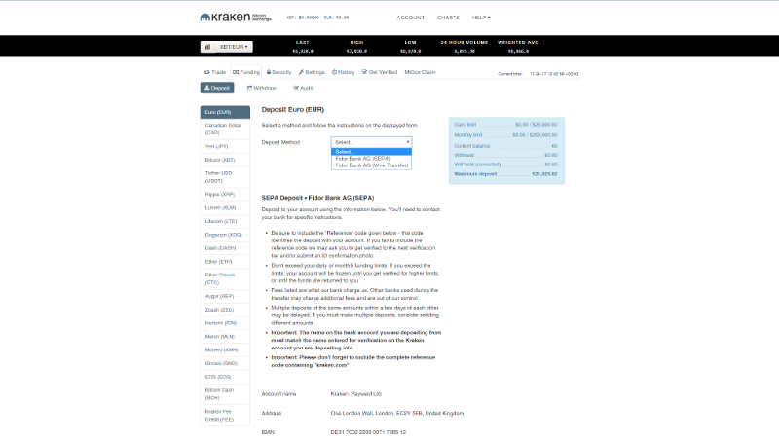
Task: Click the WEIGHTED AVG ticker value
Action: [518, 52]
